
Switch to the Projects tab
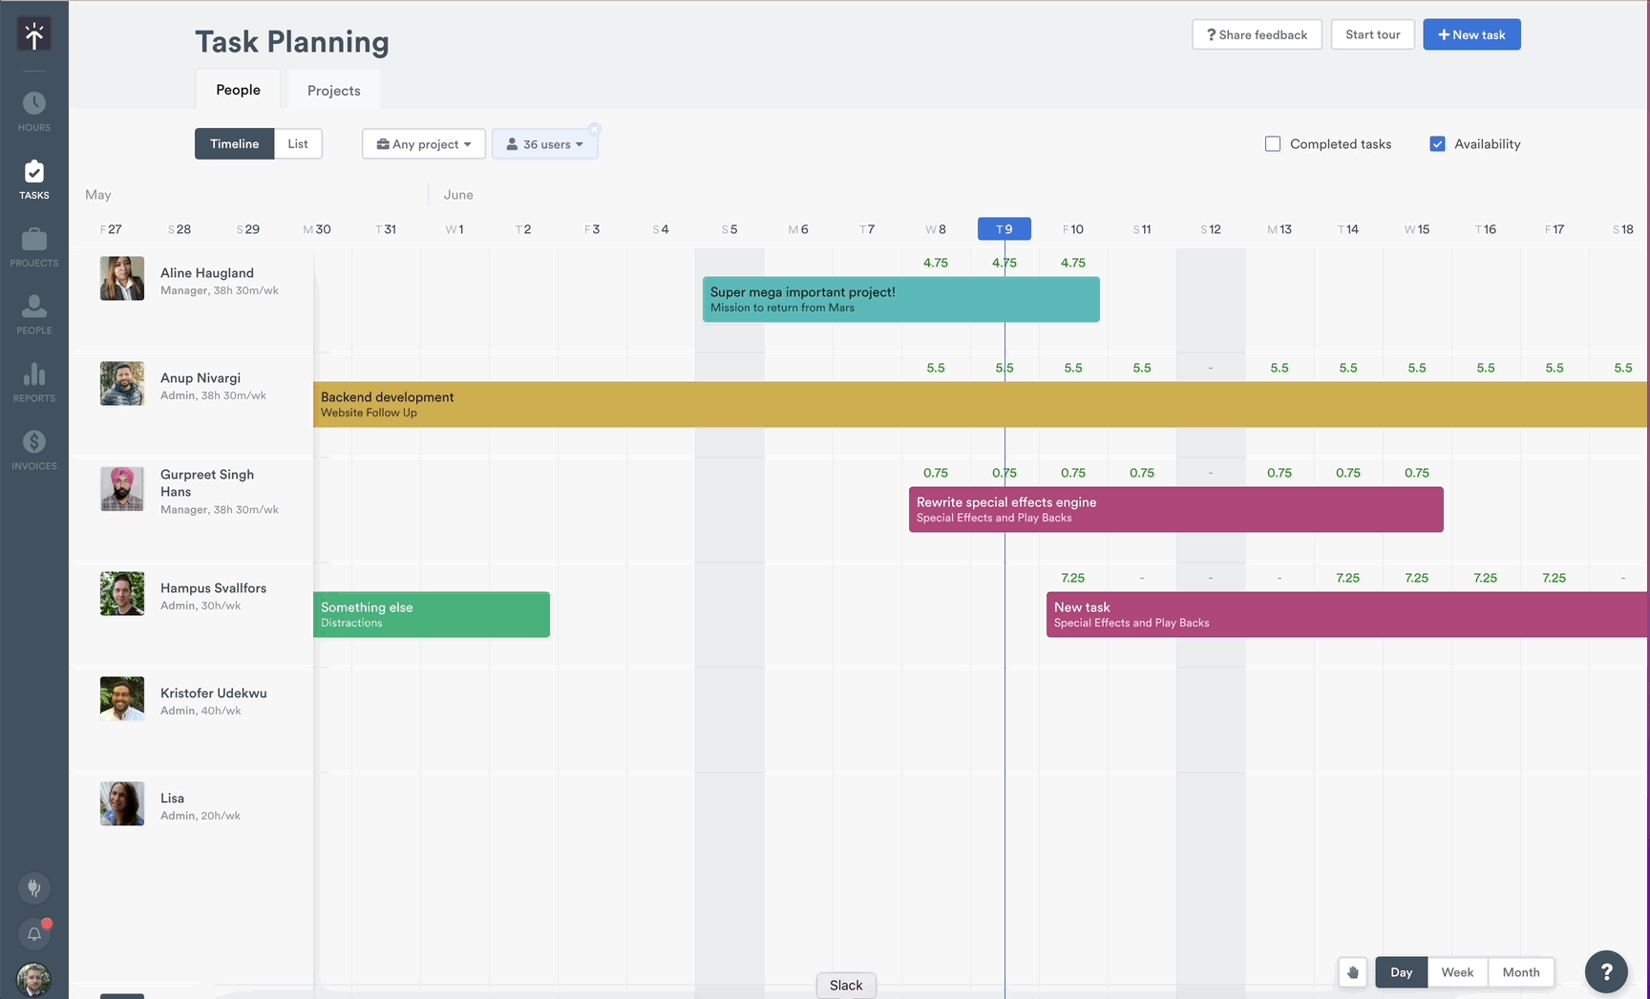[333, 90]
